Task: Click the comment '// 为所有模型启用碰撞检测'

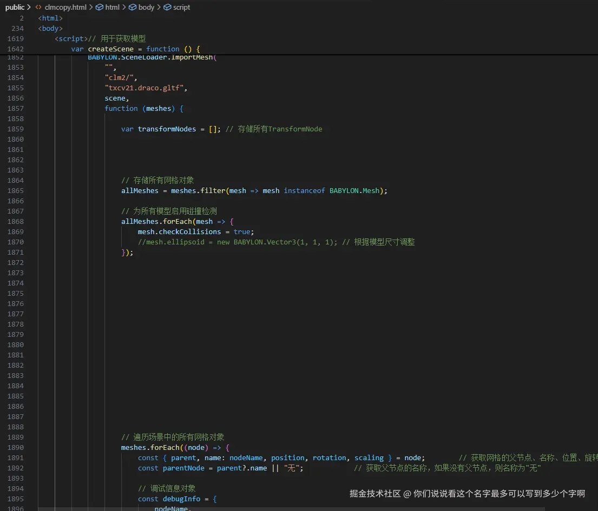Action: tap(169, 211)
